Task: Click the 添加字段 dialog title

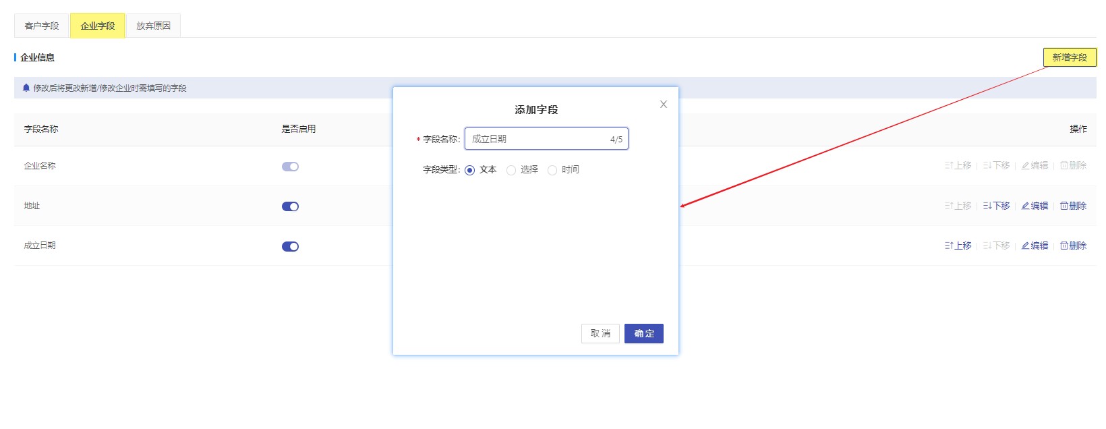Action: click(x=536, y=109)
